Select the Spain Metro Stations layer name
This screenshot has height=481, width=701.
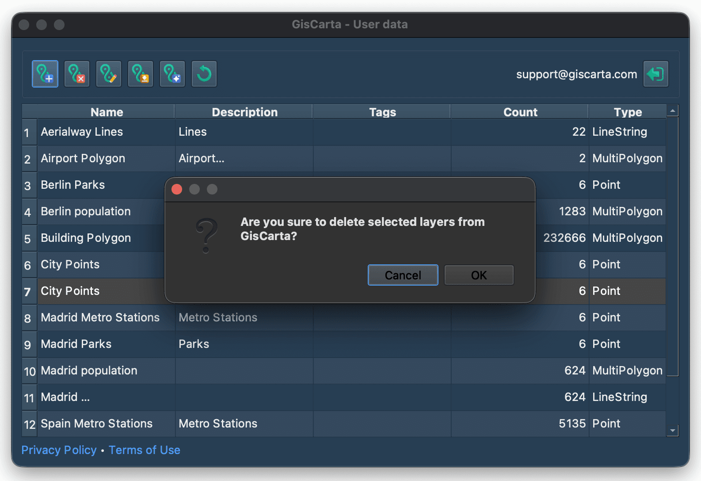(x=96, y=424)
